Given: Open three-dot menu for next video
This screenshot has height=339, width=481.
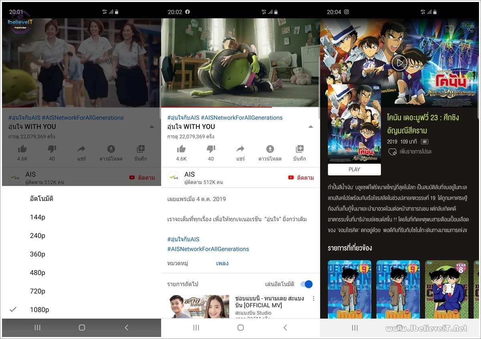Looking at the screenshot, I should (x=313, y=299).
